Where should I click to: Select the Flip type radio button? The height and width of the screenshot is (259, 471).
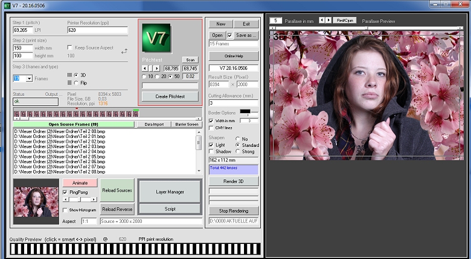pyautogui.click(x=75, y=83)
